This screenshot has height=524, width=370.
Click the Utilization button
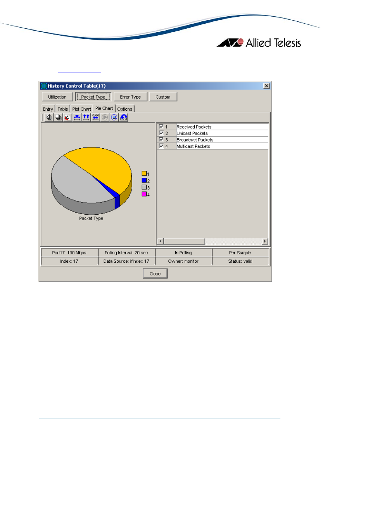[x=57, y=97]
